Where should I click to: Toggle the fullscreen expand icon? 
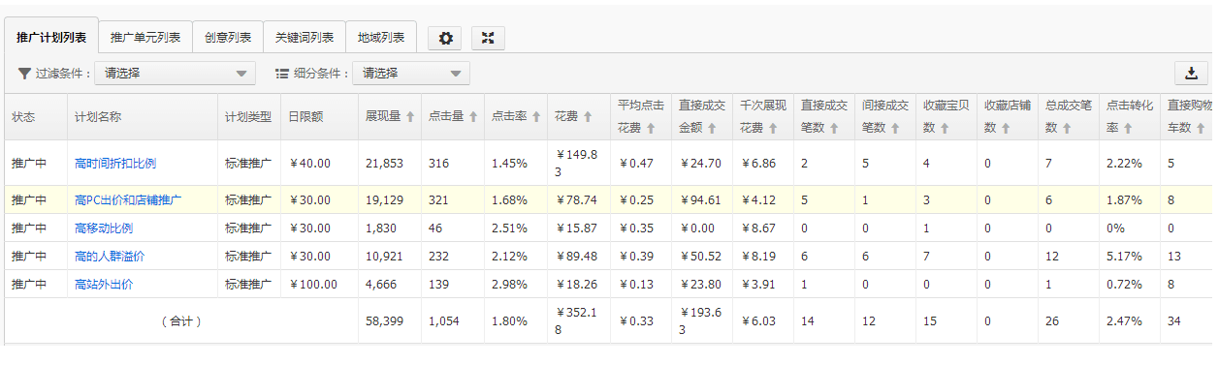point(488,38)
